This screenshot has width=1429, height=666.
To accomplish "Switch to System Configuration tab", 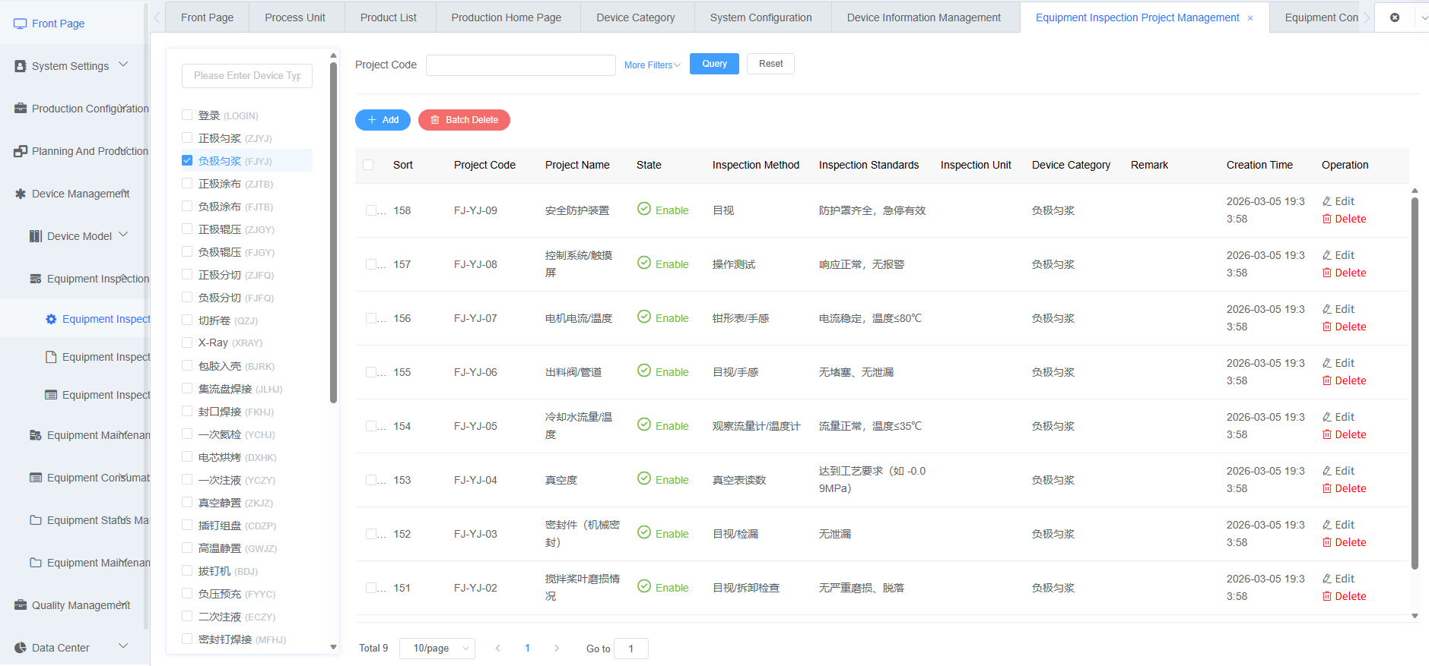I will click(x=761, y=17).
